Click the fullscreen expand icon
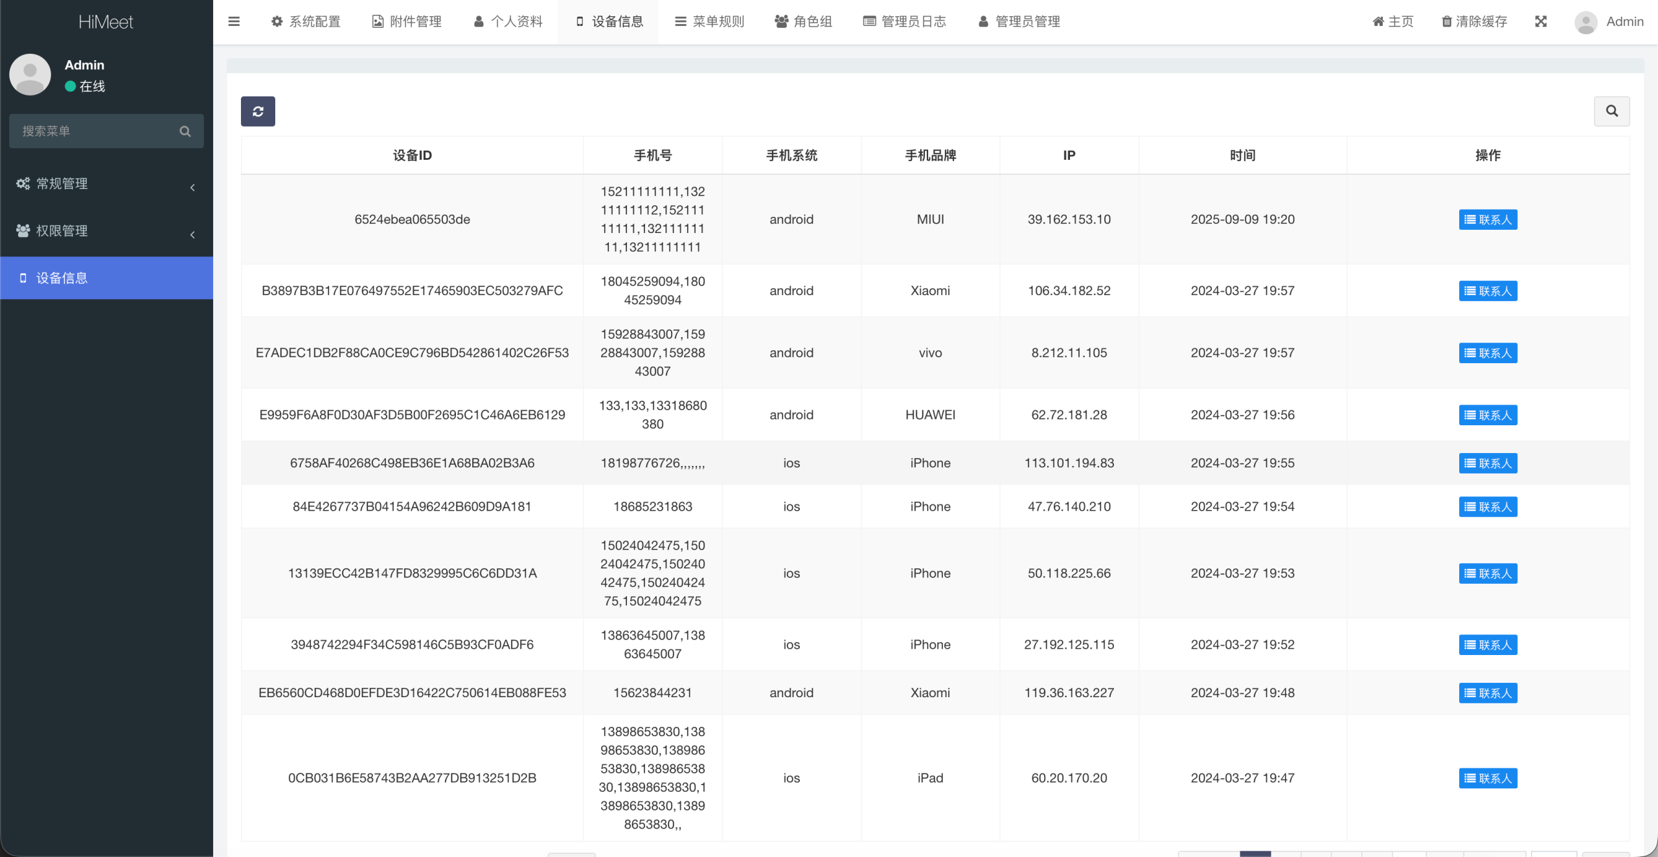Viewport: 1658px width, 857px height. [1541, 21]
